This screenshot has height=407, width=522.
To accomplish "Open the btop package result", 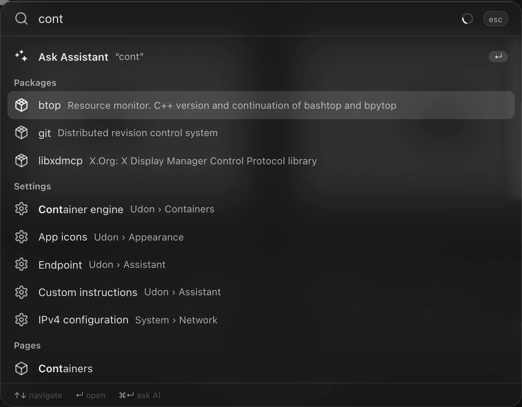I will (261, 105).
